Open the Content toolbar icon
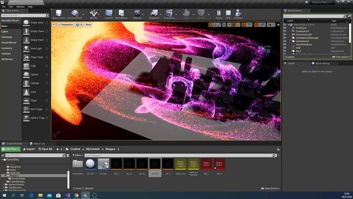353x199 pixels. [109, 14]
